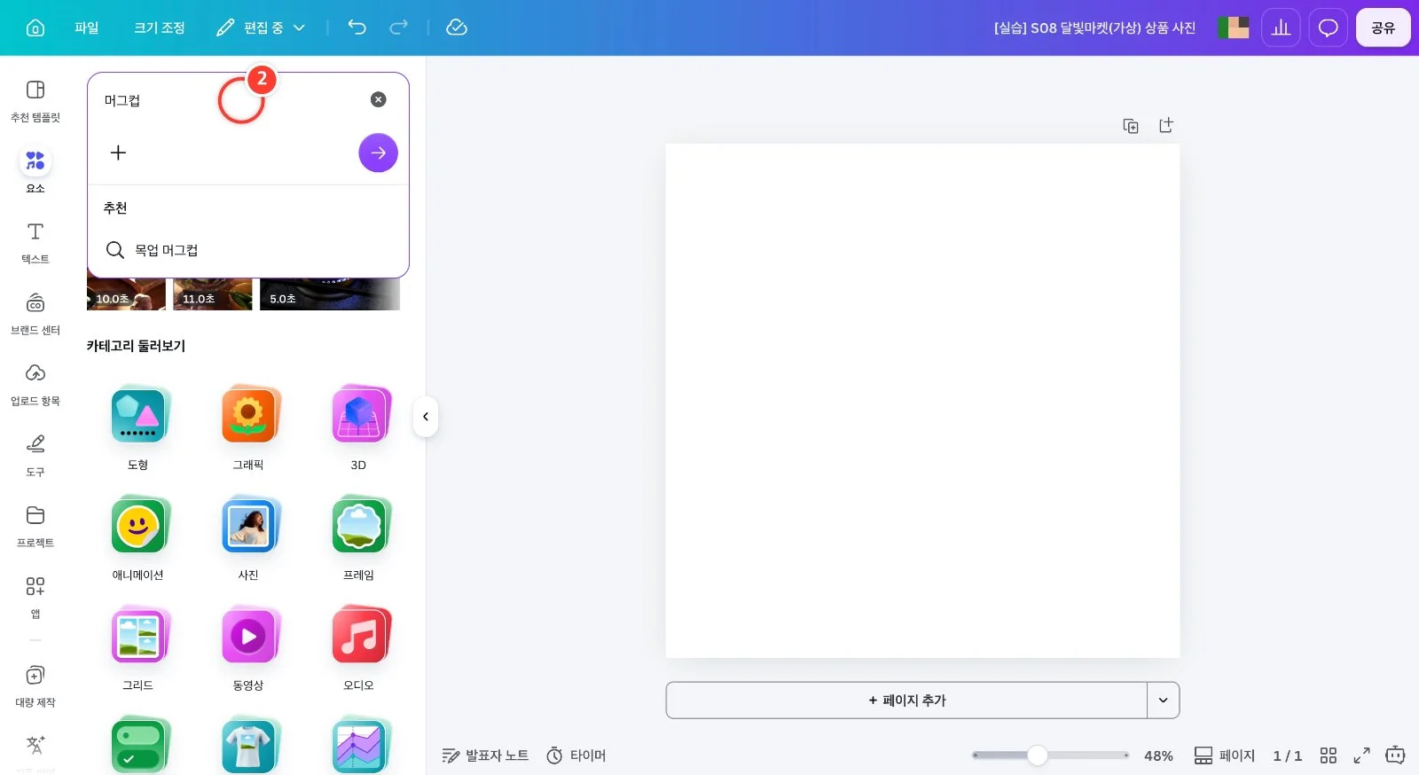The image size is (1419, 775).
Task: Open 발표자 노트 presenter notes
Action: pos(485,755)
